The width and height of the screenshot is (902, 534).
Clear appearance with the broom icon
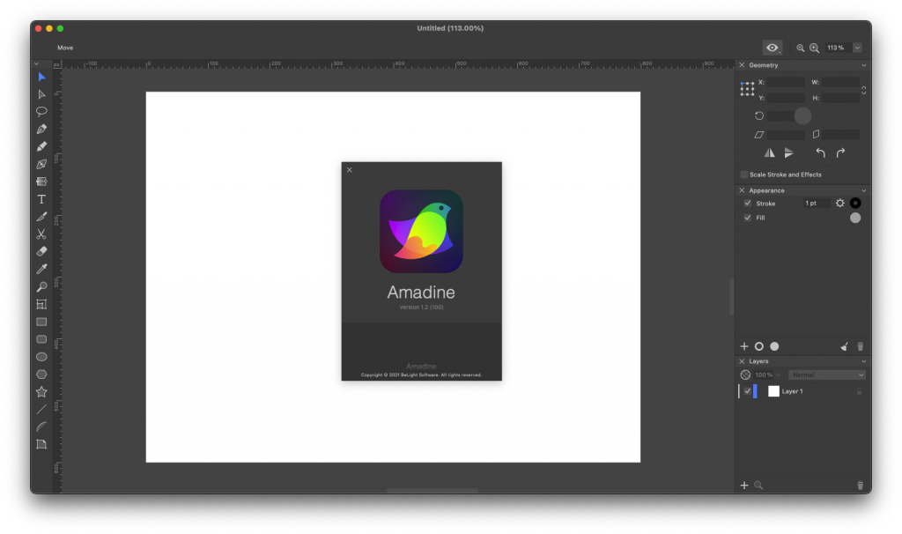click(844, 346)
